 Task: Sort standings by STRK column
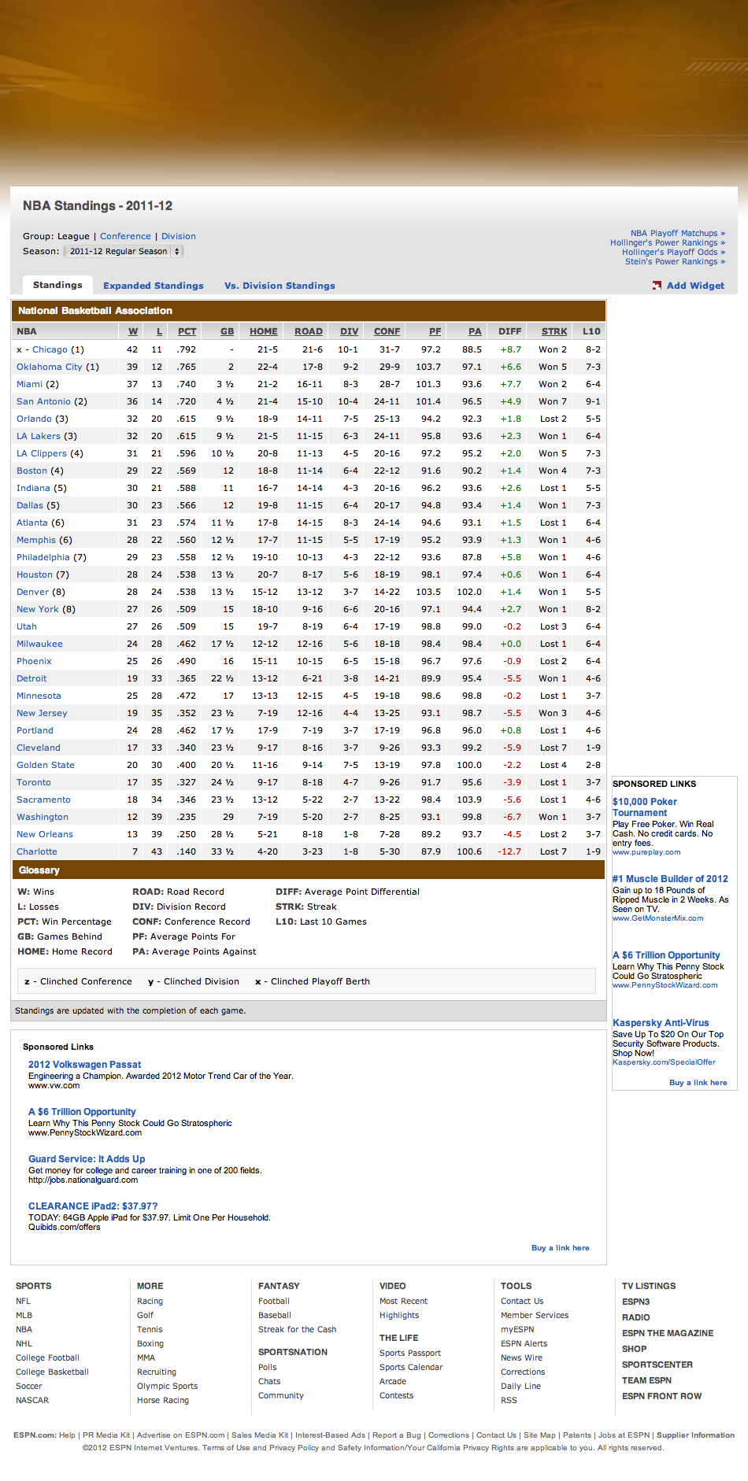[554, 331]
